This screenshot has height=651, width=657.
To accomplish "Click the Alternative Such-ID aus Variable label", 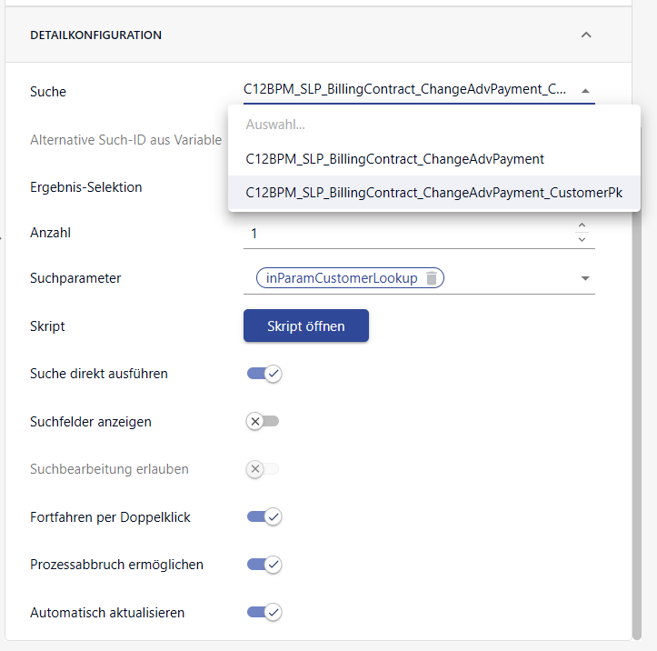I will point(125,140).
